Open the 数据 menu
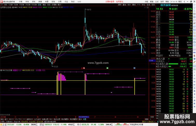This screenshot has width=196, height=126. tap(40, 2)
